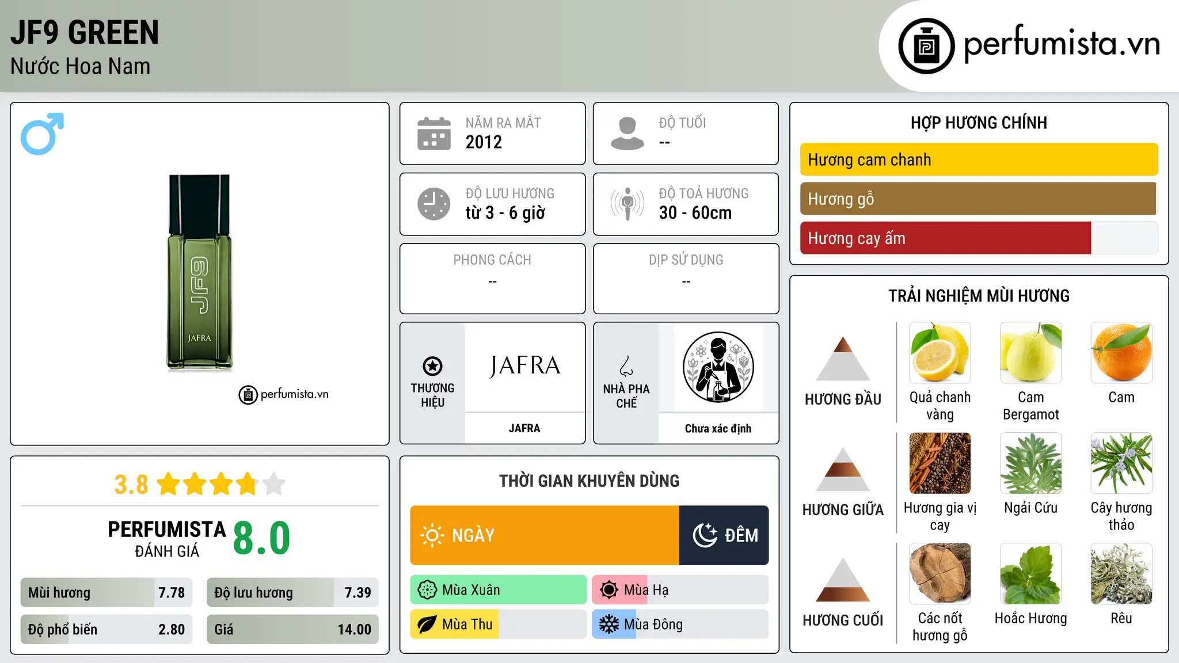
Task: Click the 3.8 star rating number
Action: [x=131, y=485]
